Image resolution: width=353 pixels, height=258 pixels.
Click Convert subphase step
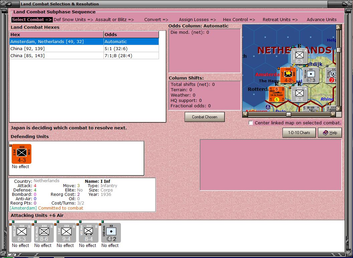point(156,20)
